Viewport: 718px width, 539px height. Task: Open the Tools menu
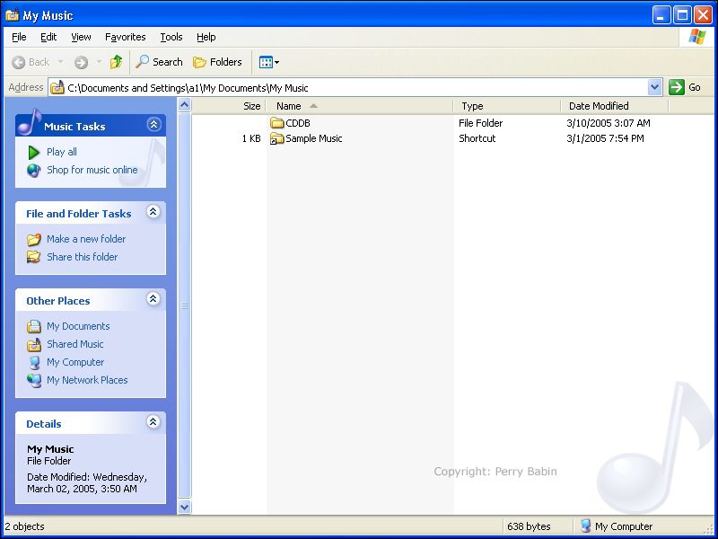click(171, 37)
